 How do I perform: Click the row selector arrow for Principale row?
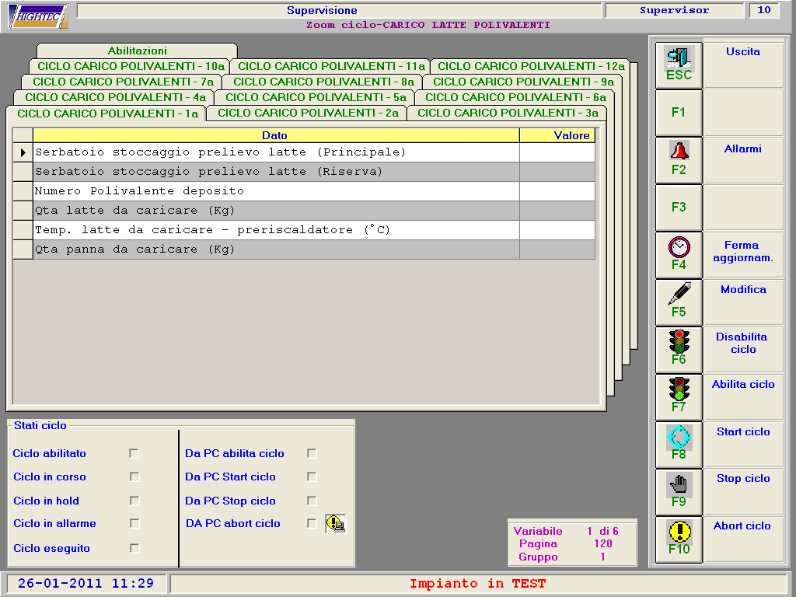click(23, 152)
